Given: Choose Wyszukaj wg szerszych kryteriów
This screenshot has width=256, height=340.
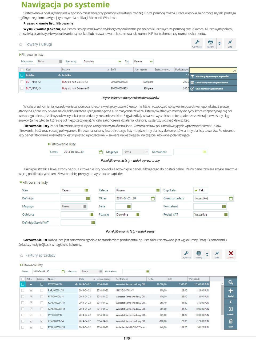Looking at the screenshot, I should click(213, 76).
